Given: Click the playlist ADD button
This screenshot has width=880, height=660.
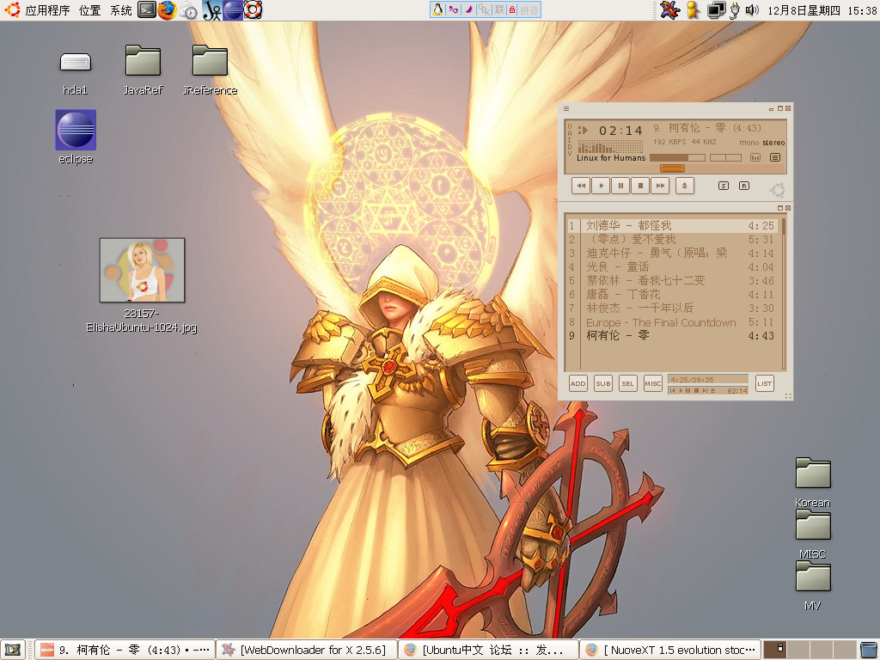Looking at the screenshot, I should point(578,384).
